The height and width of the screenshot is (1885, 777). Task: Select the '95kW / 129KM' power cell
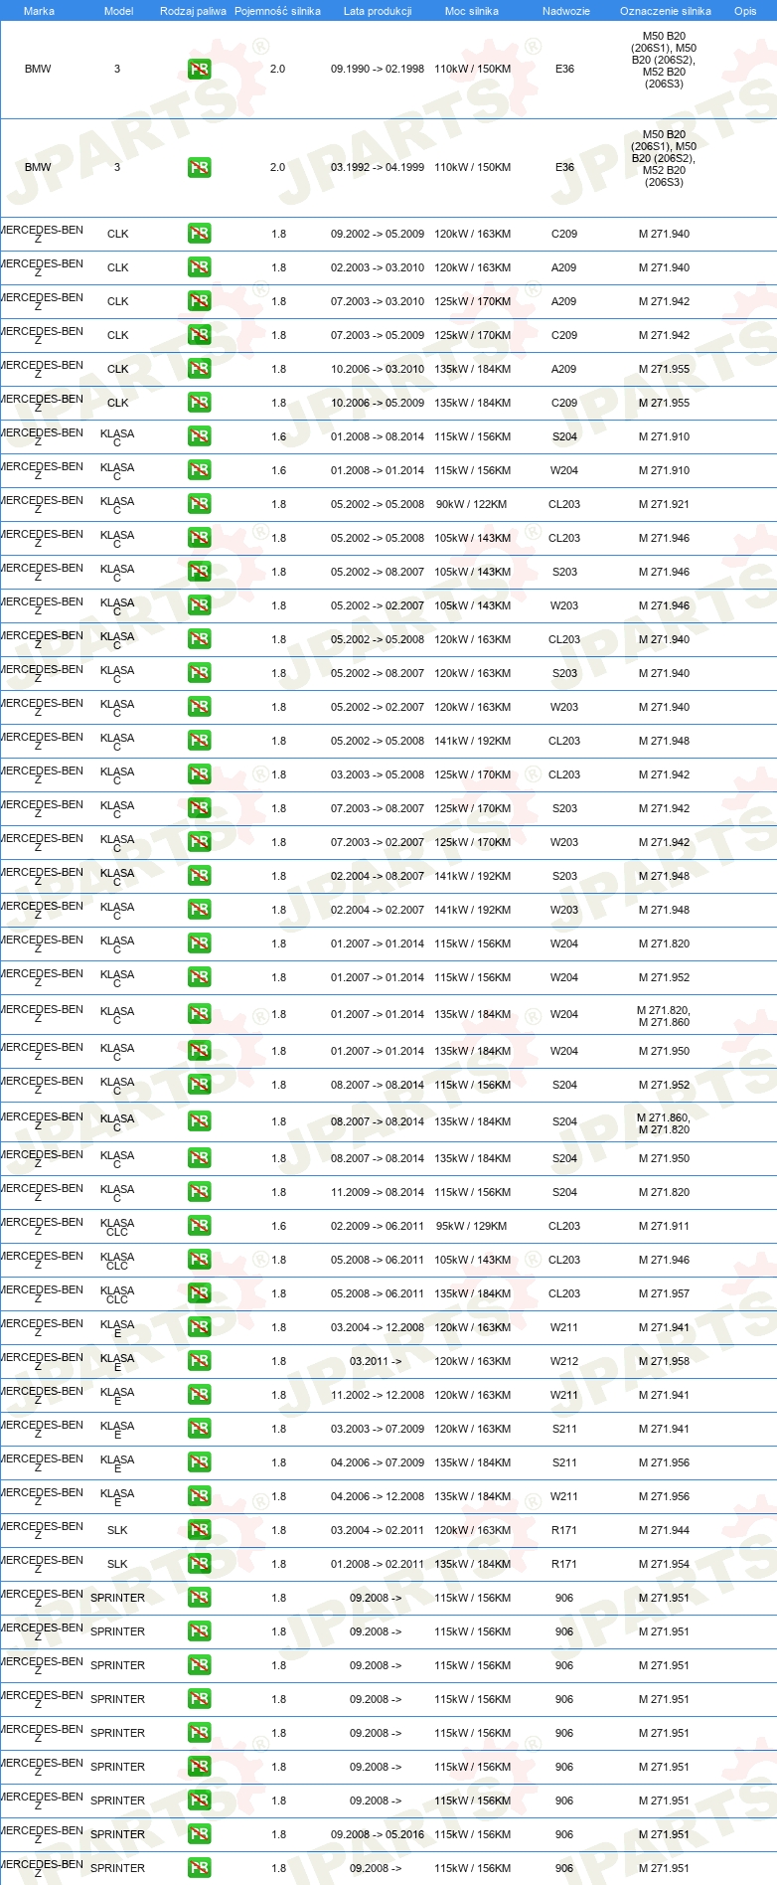point(471,1226)
